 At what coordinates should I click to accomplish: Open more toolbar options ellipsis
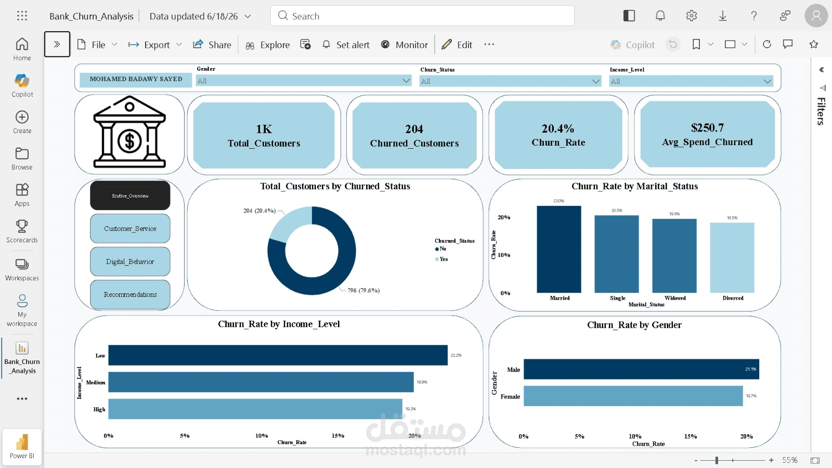(489, 44)
